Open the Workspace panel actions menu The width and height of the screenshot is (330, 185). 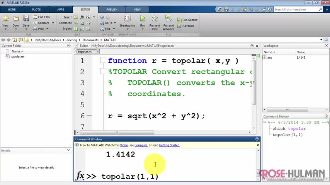[326, 45]
